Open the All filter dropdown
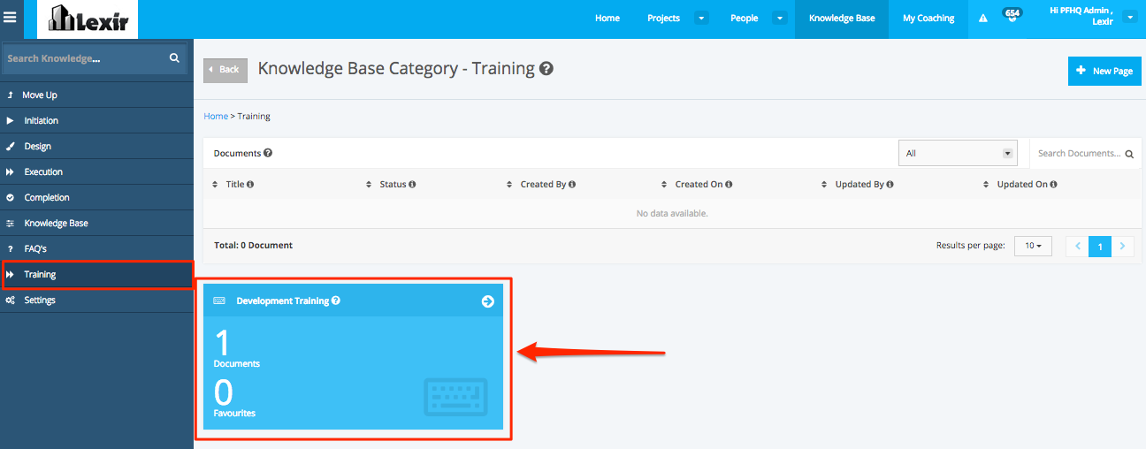Viewport: 1146px width, 449px height. pos(958,153)
